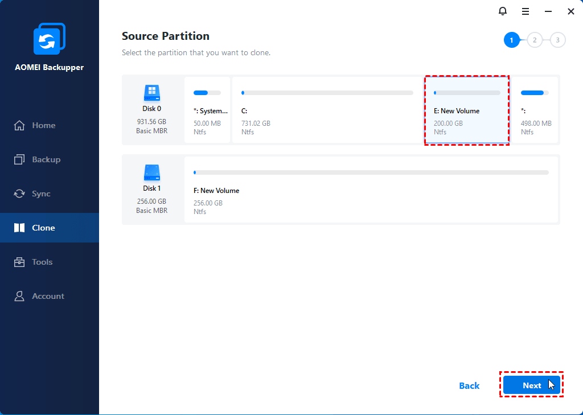This screenshot has width=583, height=415.
Task: Select the 498 MB unnamed partition
Action: click(536, 110)
